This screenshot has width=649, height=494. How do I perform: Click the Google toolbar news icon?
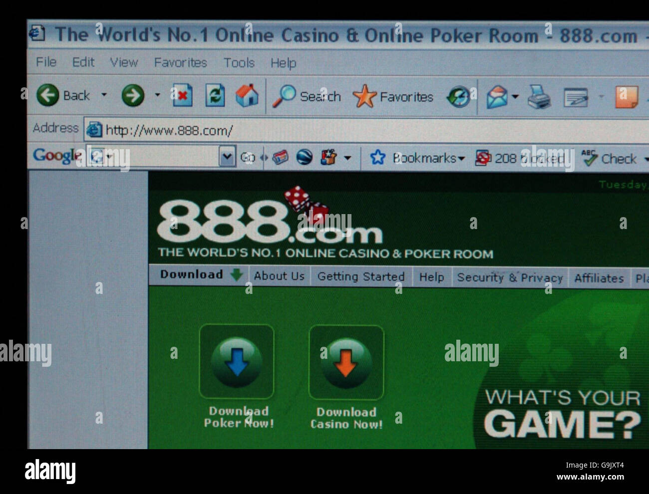280,158
